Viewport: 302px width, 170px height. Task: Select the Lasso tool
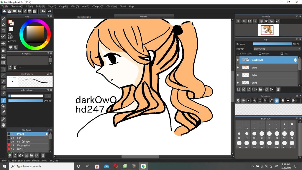click(x=3, y=76)
